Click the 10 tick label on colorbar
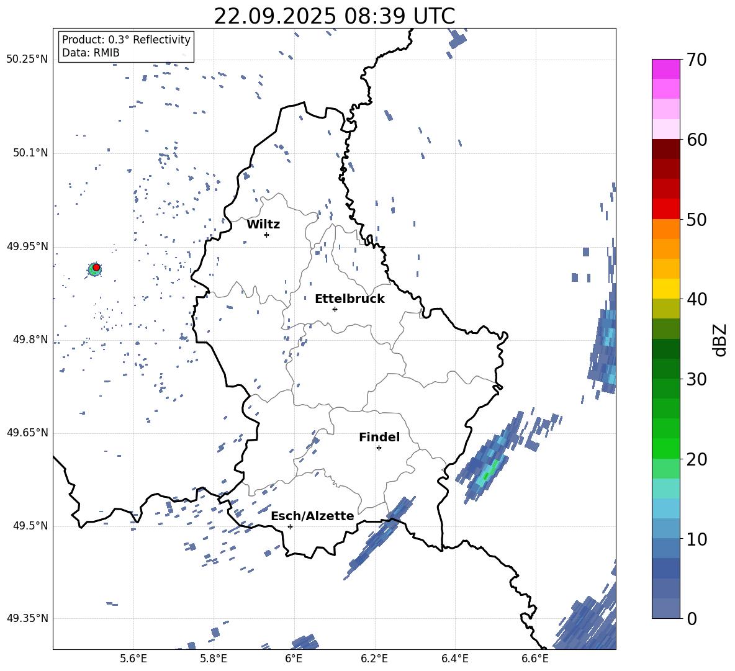 (697, 539)
